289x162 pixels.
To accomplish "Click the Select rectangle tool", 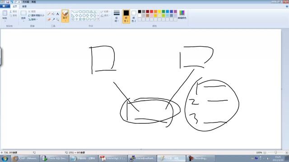I will point(23,13).
